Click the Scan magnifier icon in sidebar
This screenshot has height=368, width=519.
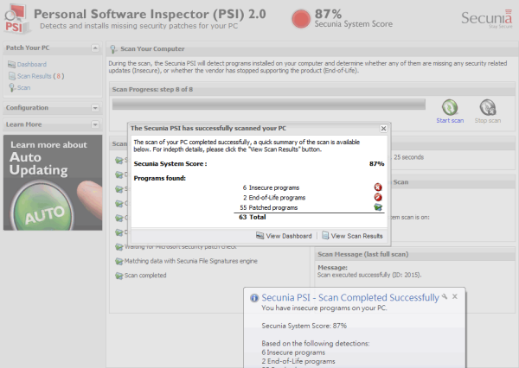click(12, 87)
